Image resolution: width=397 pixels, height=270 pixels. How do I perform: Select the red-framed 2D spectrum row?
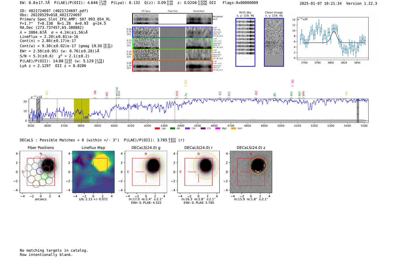tap(172, 66)
